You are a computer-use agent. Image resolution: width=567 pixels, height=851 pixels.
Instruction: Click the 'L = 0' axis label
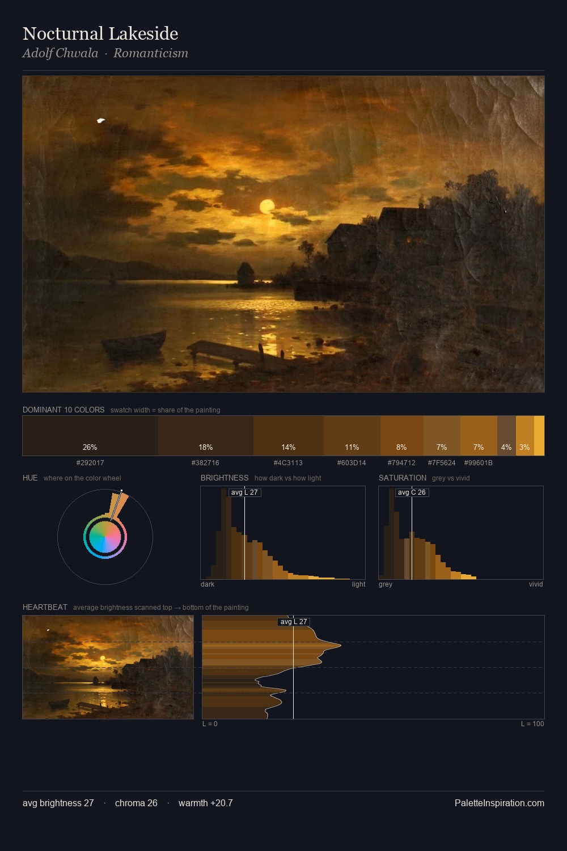point(210,724)
